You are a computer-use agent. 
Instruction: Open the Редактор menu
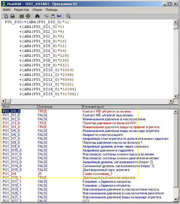pyautogui.click(x=21, y=10)
